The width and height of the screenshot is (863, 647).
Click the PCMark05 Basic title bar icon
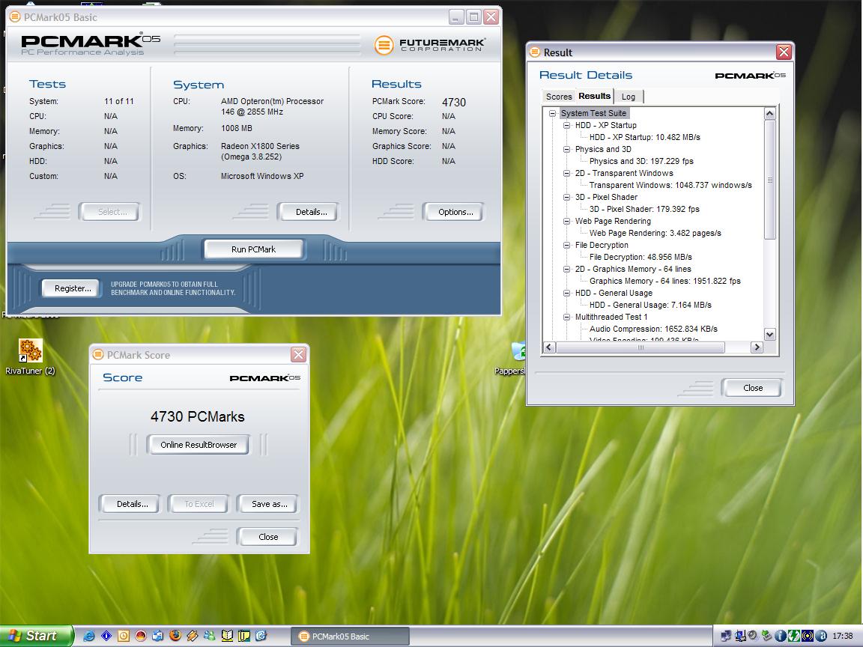click(x=16, y=17)
